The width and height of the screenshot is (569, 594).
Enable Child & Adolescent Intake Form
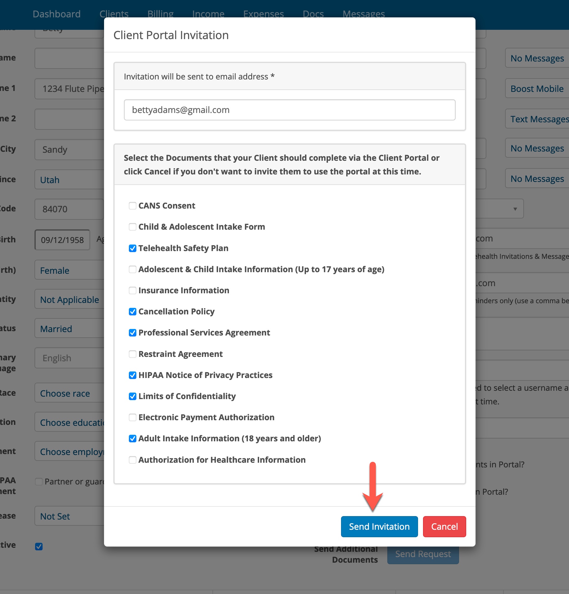133,227
